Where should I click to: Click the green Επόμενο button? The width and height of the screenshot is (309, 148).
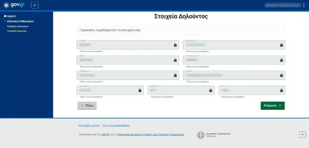pyautogui.click(x=273, y=106)
